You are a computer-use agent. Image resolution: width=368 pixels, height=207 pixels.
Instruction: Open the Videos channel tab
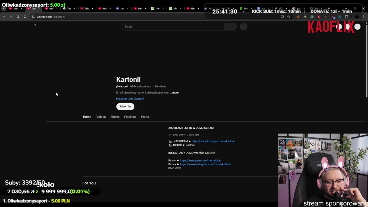[x=101, y=117]
